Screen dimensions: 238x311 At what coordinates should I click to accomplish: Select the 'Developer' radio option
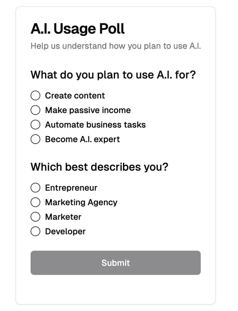(36, 231)
